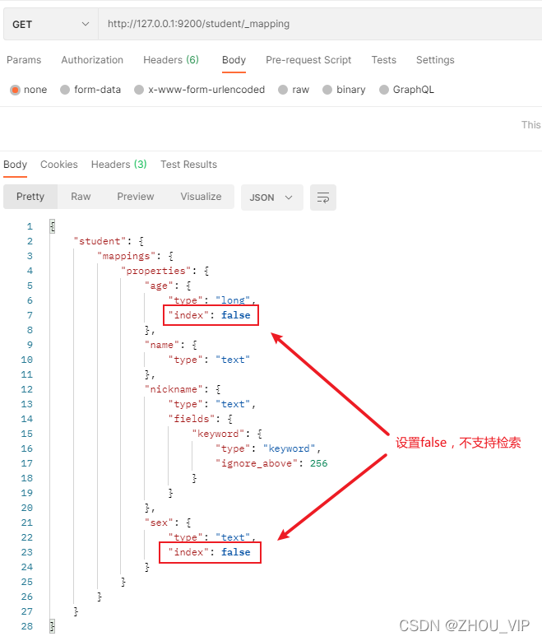Click the "keyword" key on line 15
542x641 pixels.
click(218, 434)
